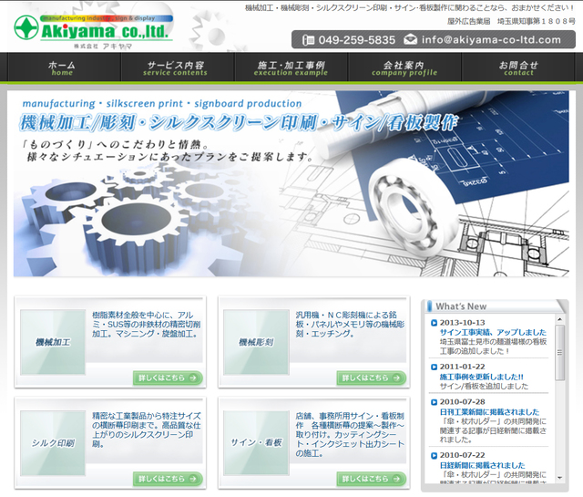This screenshot has height=497, width=583.
Task: Click the arrow icon next to 2010-07-28
Action: (433, 401)
